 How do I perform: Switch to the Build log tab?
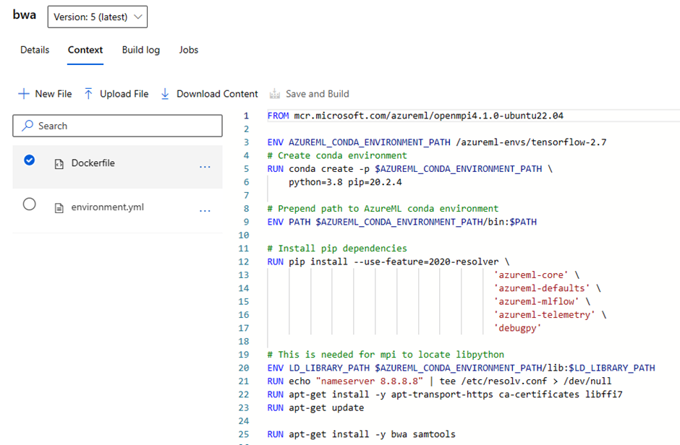[141, 50]
